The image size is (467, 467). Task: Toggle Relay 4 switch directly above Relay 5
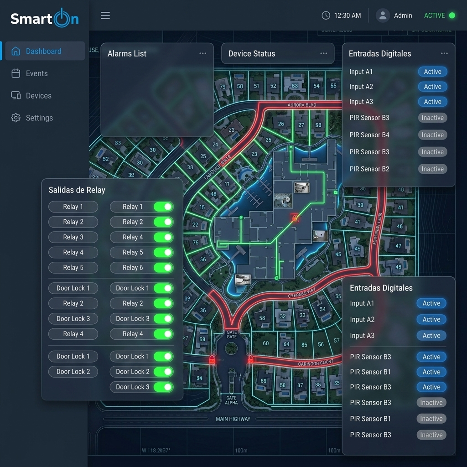click(164, 237)
